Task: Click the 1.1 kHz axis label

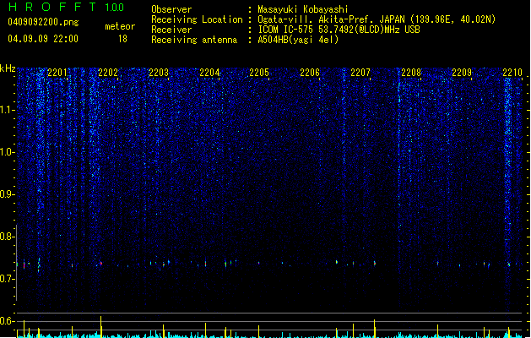Action: click(7, 110)
